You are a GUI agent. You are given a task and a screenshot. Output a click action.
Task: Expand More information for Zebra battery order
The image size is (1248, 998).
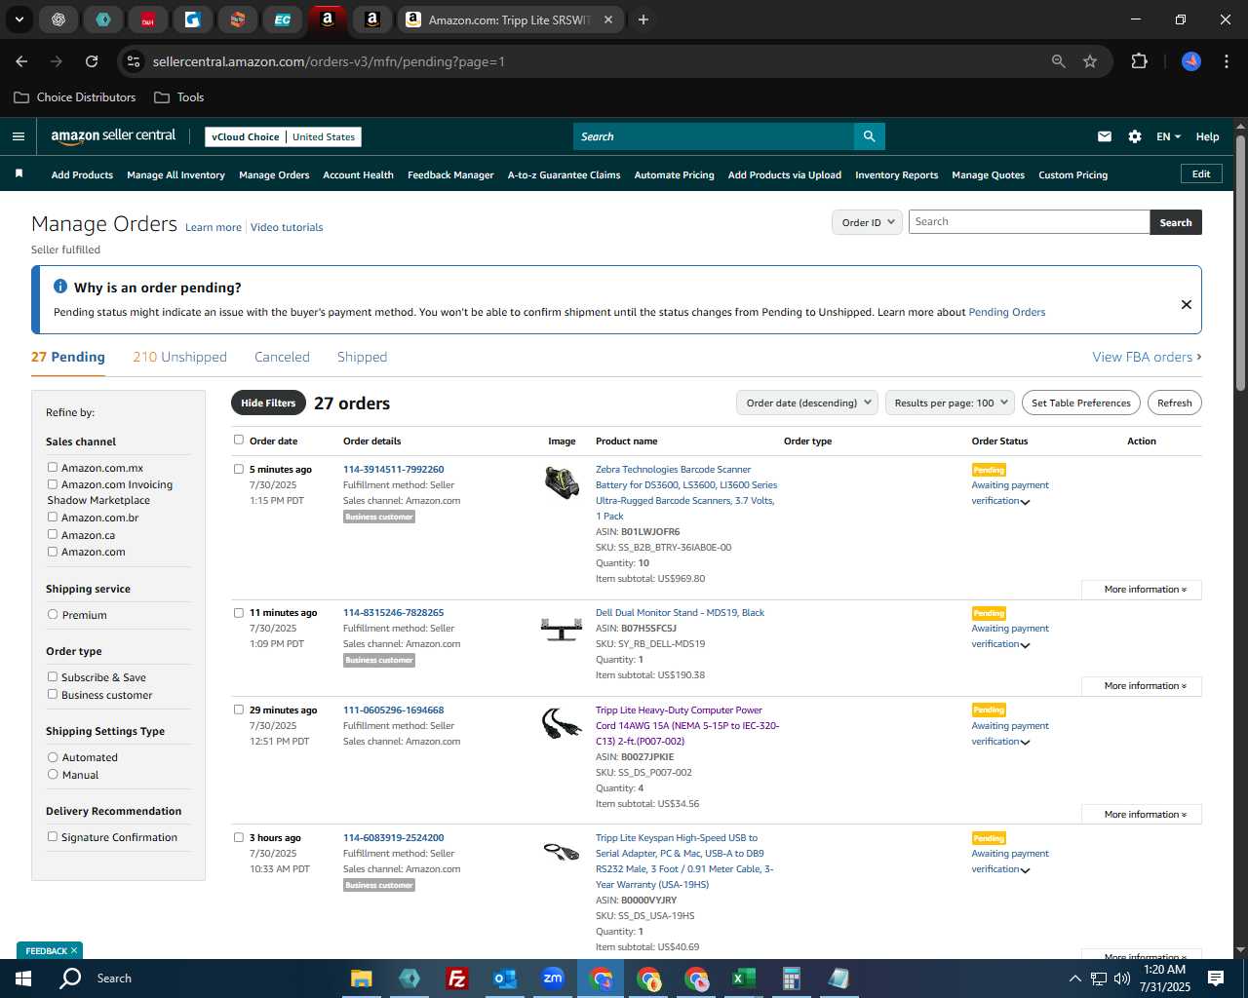point(1142,590)
